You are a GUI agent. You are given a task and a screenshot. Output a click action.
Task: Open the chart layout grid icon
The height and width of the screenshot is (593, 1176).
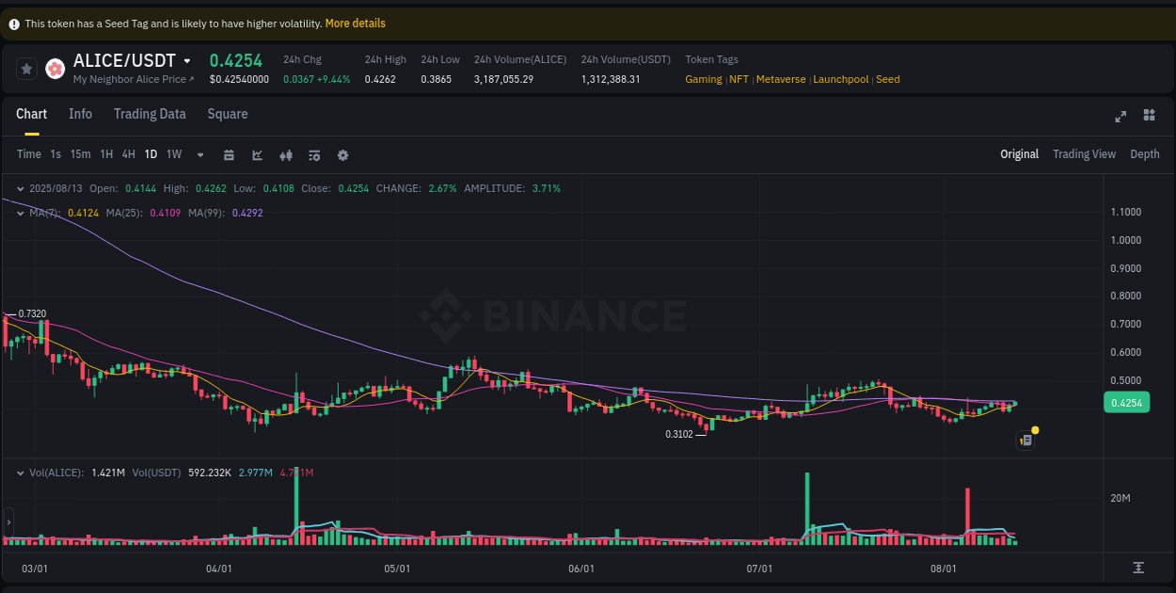pos(1149,115)
